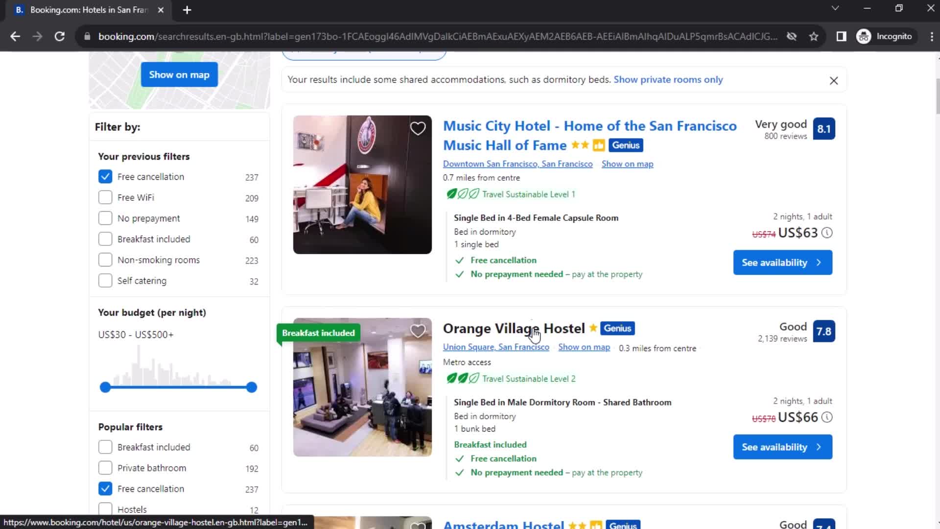Open price info icon beside US$63
The width and height of the screenshot is (940, 529).
point(827,233)
